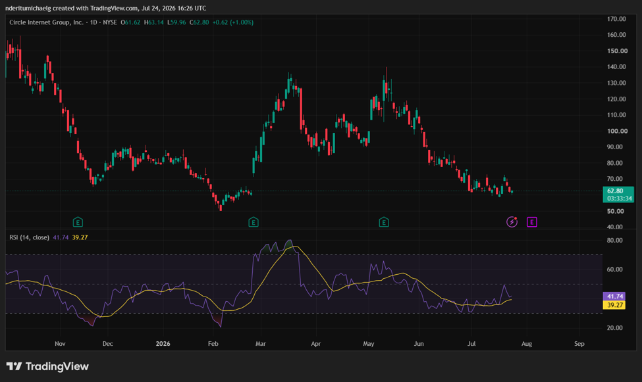Click the Apr label on time axis
Viewport: 642px width, 382px height.
coord(315,344)
